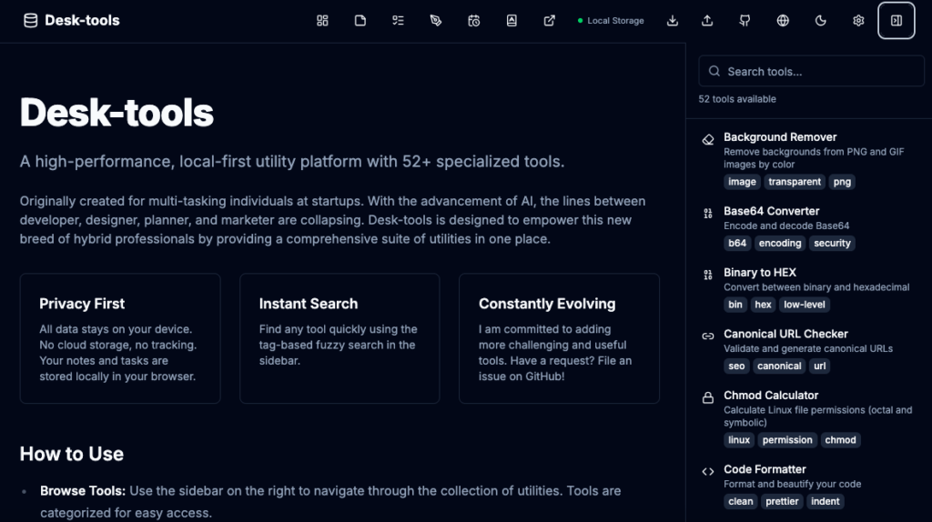Click the '52 tools available' text
The image size is (932, 522).
737,99
